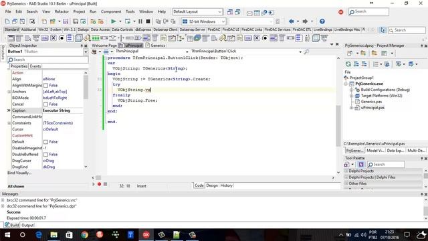
Task: Select Generics.pas in Project Manager
Action: [371, 102]
